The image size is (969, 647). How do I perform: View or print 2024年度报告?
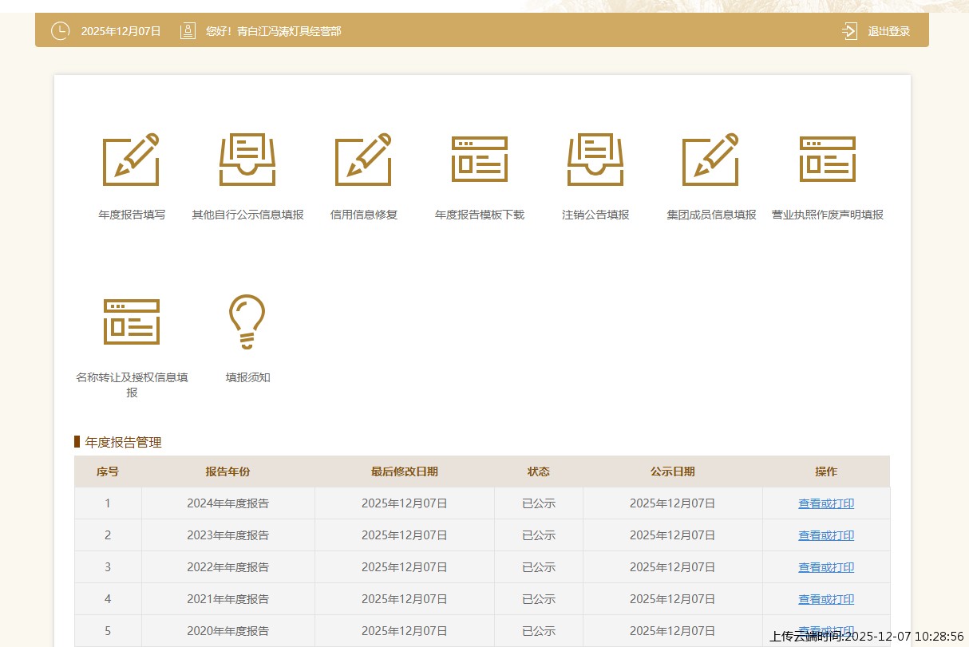pyautogui.click(x=826, y=503)
